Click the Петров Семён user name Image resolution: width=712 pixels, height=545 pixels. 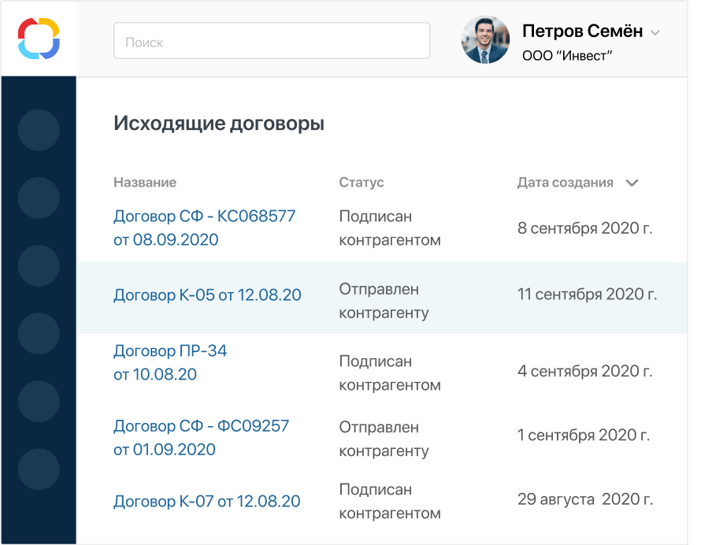click(x=583, y=31)
